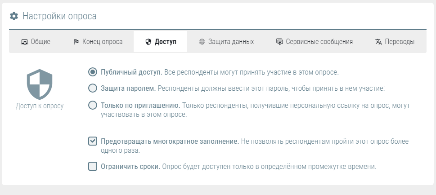Open the Сервисные сообщения tab label

coord(319,42)
